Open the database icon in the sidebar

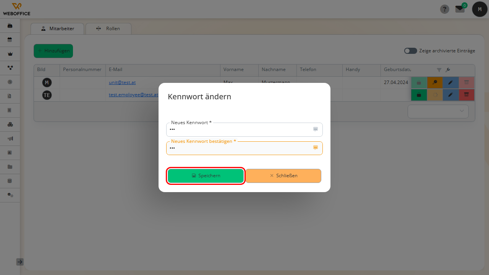[x=10, y=181]
